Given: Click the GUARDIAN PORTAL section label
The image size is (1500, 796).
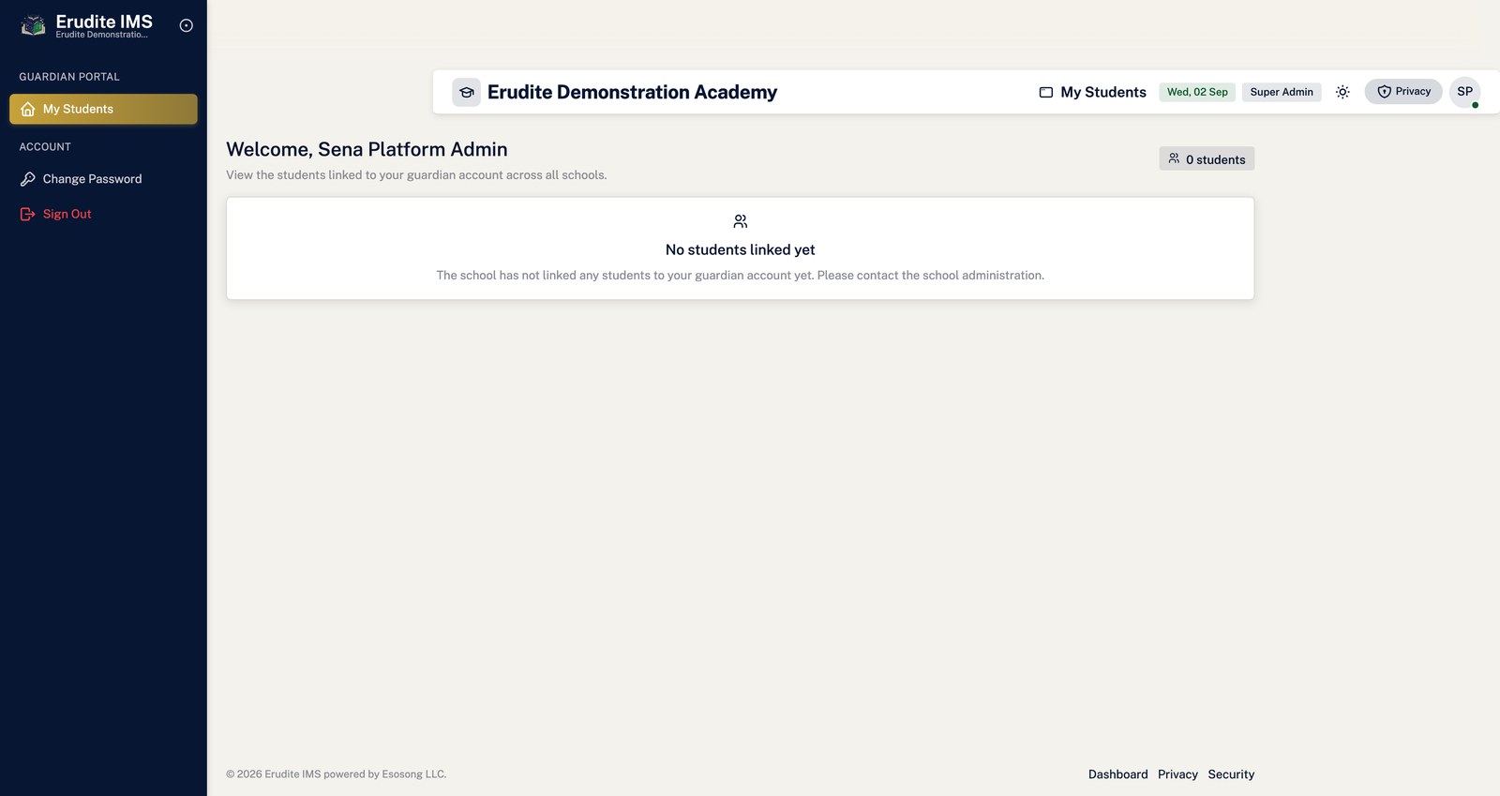Looking at the screenshot, I should coord(69,77).
